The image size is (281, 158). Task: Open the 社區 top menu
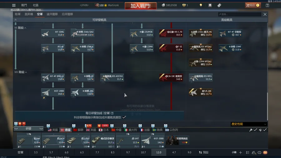tap(36, 5)
